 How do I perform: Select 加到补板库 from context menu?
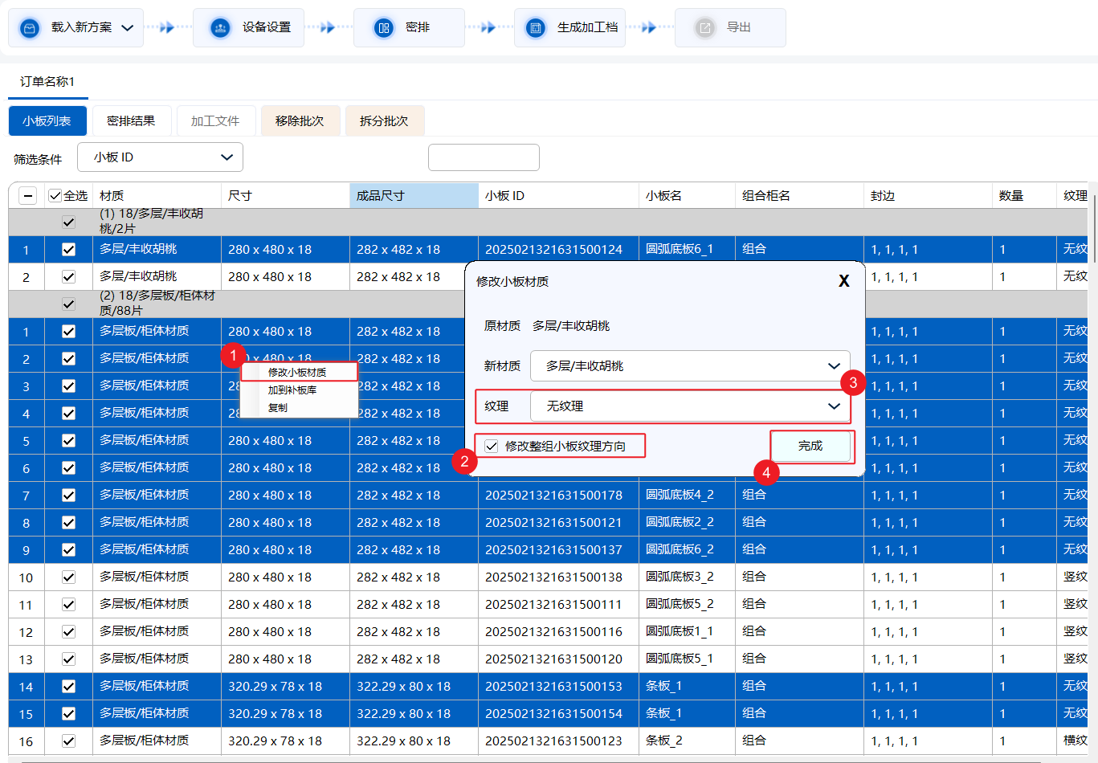point(292,390)
